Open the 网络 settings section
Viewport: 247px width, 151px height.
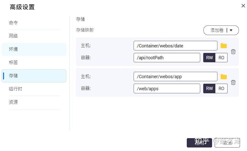click(13, 36)
